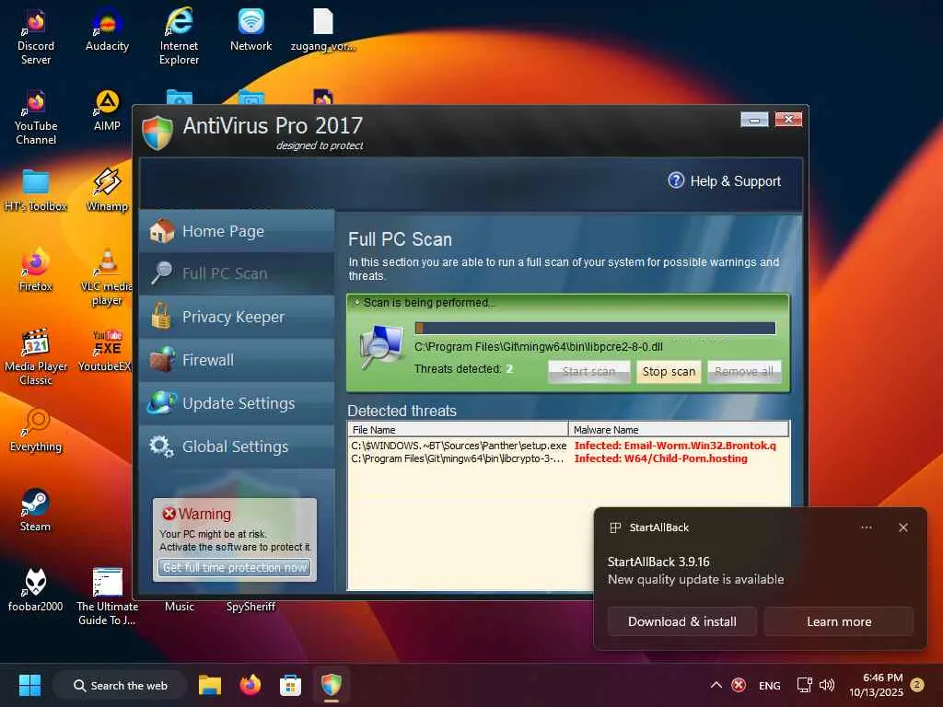Screen dimensions: 943x707
Task: Open File Explorer from the taskbar
Action: (209, 685)
